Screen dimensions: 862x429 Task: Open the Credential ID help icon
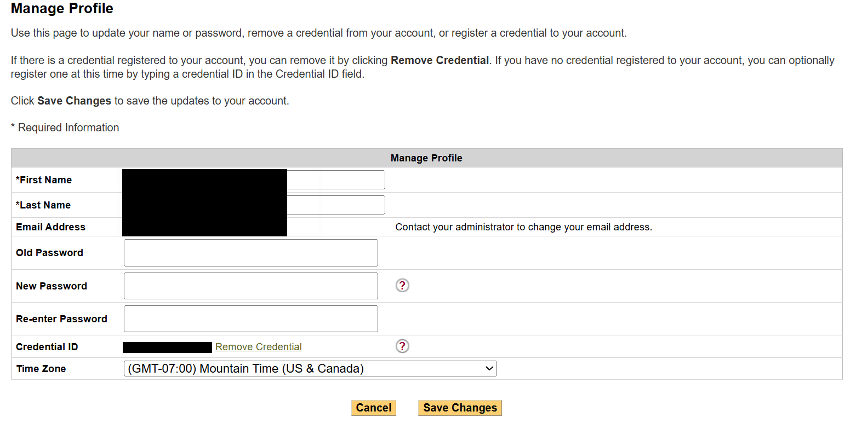click(x=402, y=346)
